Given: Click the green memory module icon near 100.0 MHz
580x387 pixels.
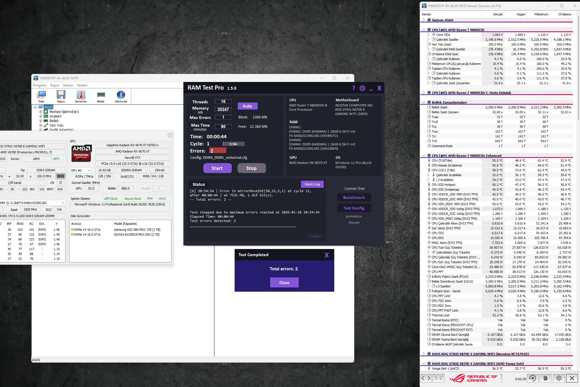Looking at the screenshot, I should [x=60, y=176].
